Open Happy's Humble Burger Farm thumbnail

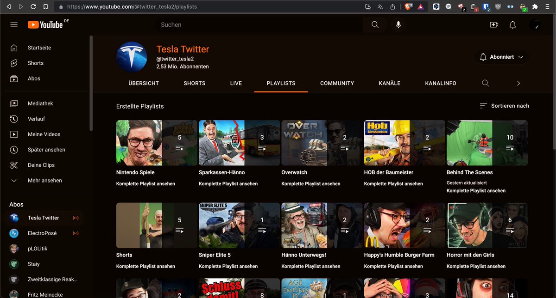coord(404,225)
